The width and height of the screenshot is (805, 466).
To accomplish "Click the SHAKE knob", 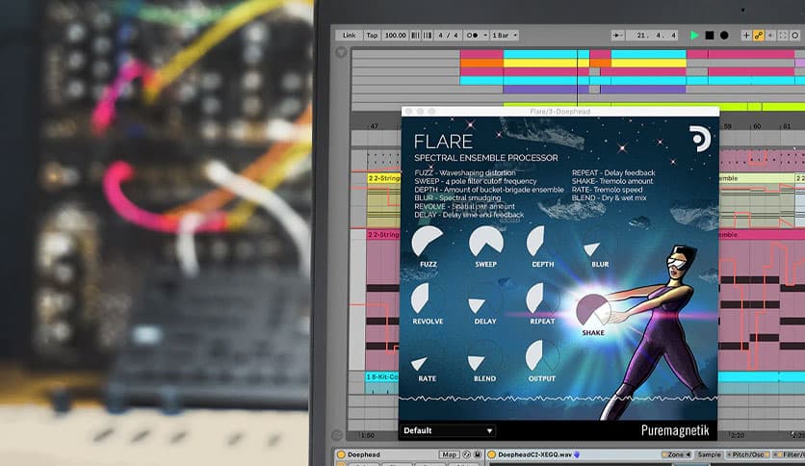I will (593, 310).
